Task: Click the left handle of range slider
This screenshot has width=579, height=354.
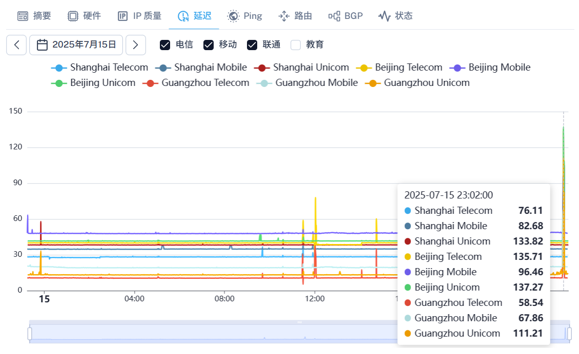Action: (x=30, y=334)
